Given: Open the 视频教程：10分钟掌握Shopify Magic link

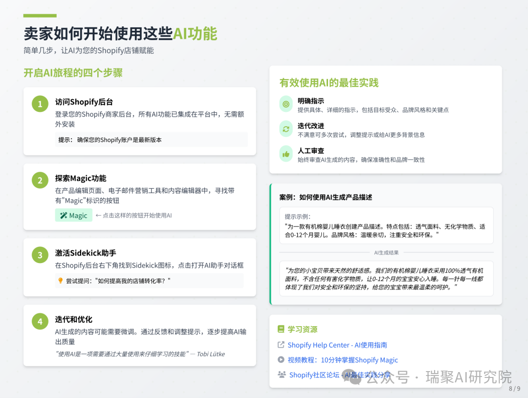Looking at the screenshot, I should pyautogui.click(x=343, y=360).
